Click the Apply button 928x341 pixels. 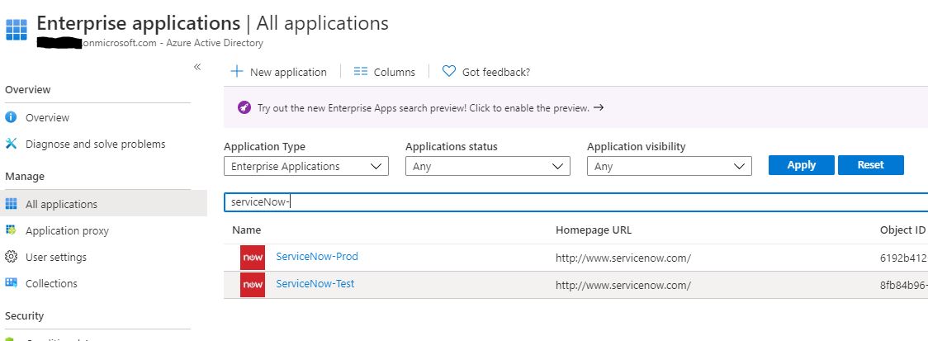click(802, 165)
